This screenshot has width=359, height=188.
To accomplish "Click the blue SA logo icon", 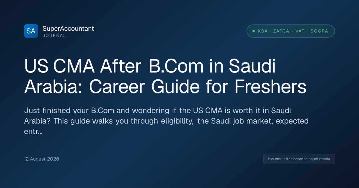I will point(31,31).
